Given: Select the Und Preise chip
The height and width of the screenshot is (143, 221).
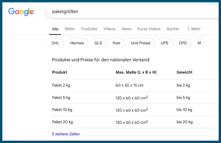Looking at the screenshot, I should (140, 43).
